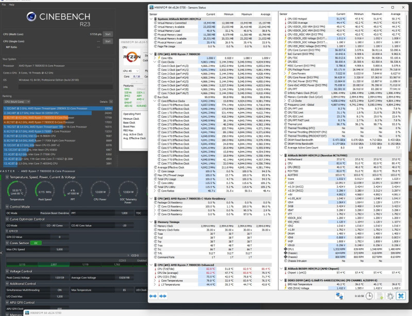Click the CPU1 fan icon row

[286, 249]
